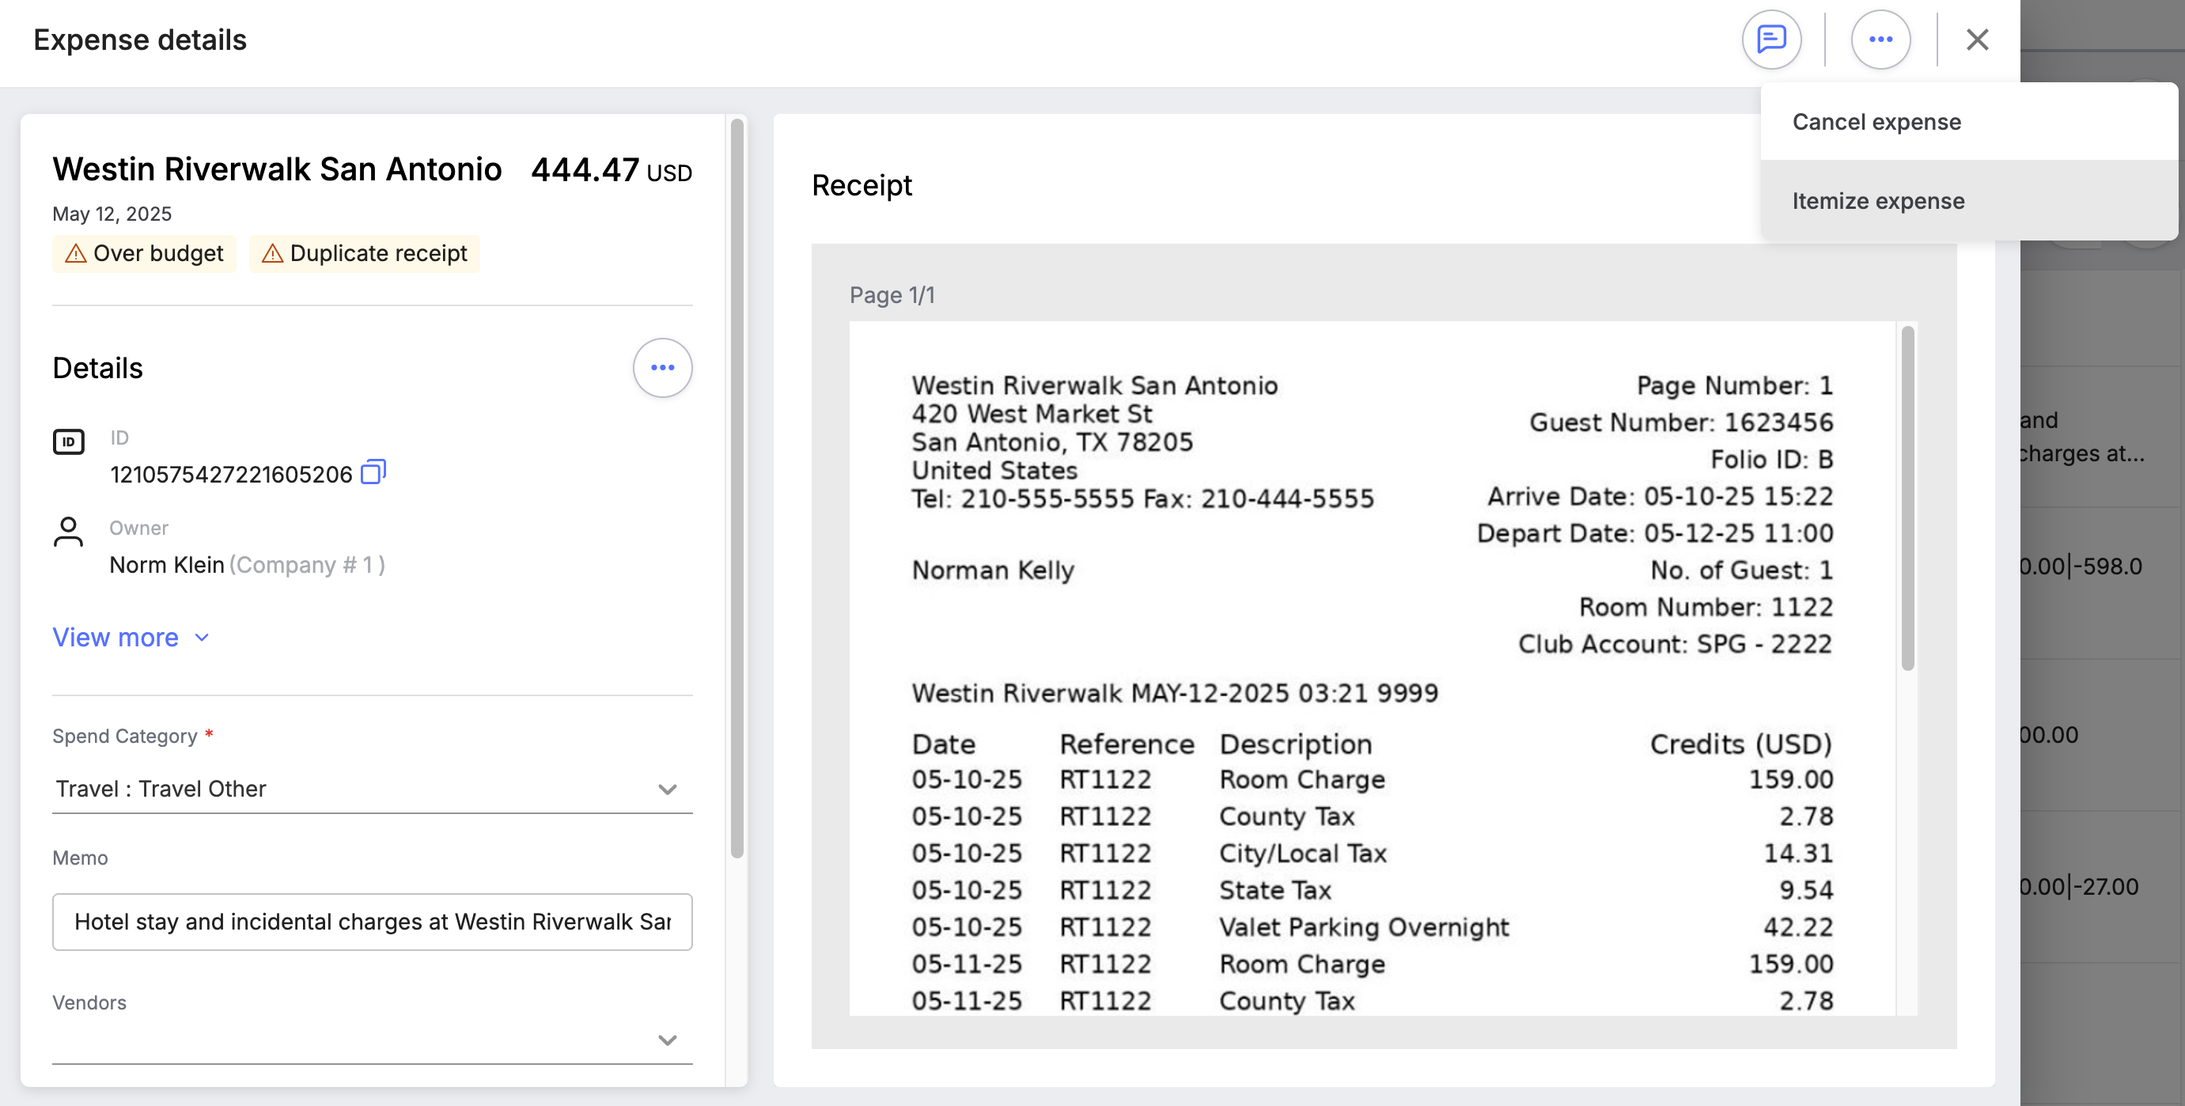
Task: Open the Vendors dropdown
Action: (373, 1040)
